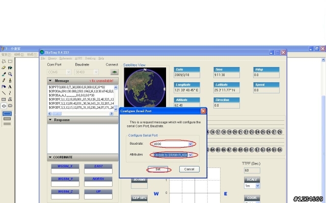Click satellite indicator number 28
326x203 pixels.
point(280,132)
